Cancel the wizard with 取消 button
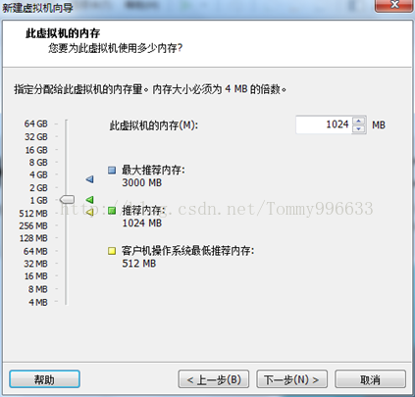This screenshot has height=397, width=415. click(x=370, y=379)
